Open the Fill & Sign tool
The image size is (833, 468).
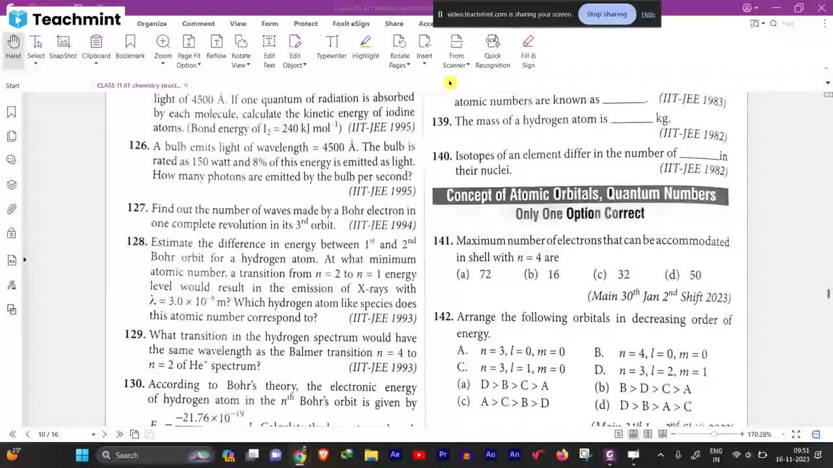point(528,51)
